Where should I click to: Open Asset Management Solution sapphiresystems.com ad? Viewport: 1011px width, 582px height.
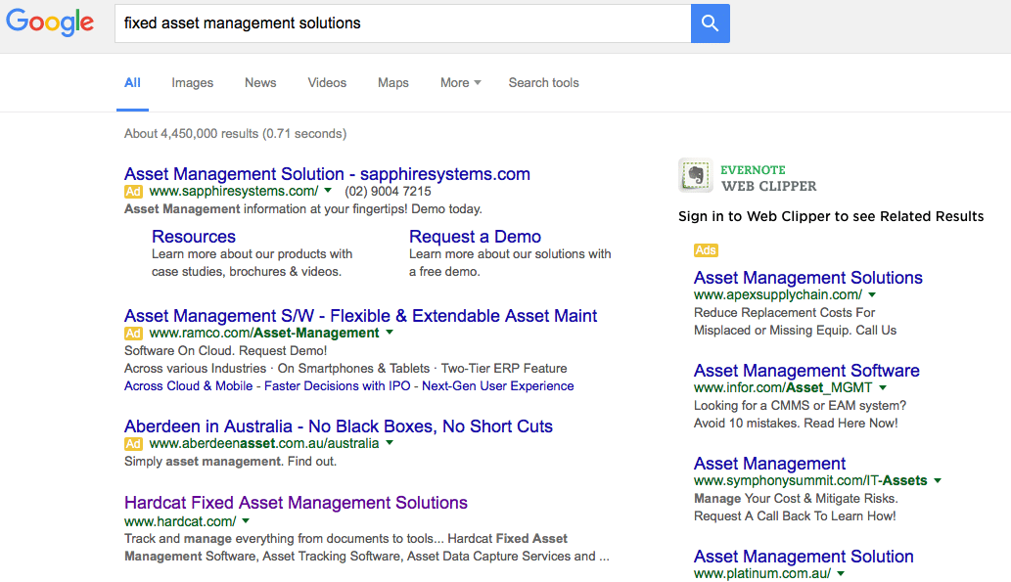click(x=327, y=174)
